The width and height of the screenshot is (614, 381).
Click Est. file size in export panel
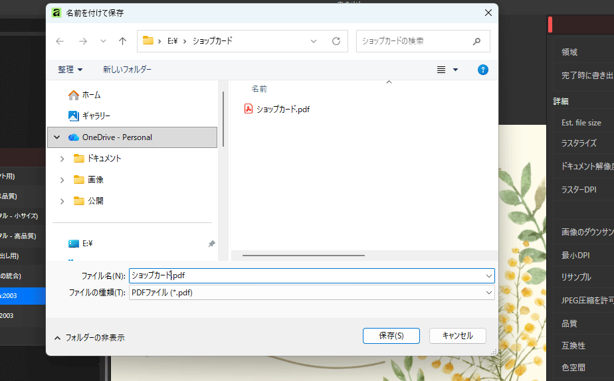[x=581, y=123]
